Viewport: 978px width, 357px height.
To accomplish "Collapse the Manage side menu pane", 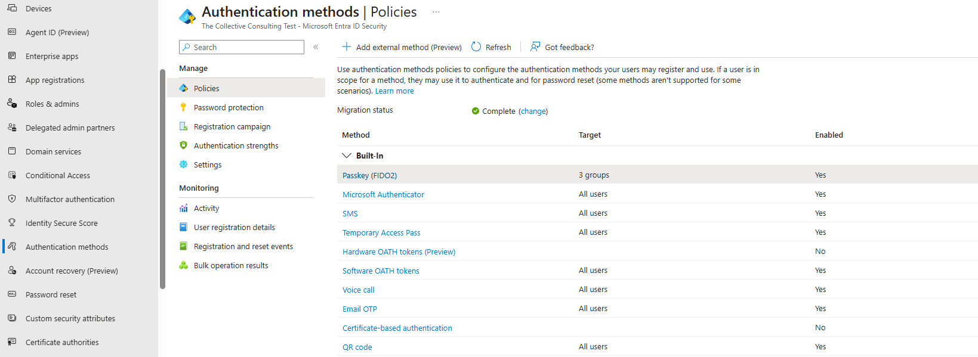I will click(316, 47).
